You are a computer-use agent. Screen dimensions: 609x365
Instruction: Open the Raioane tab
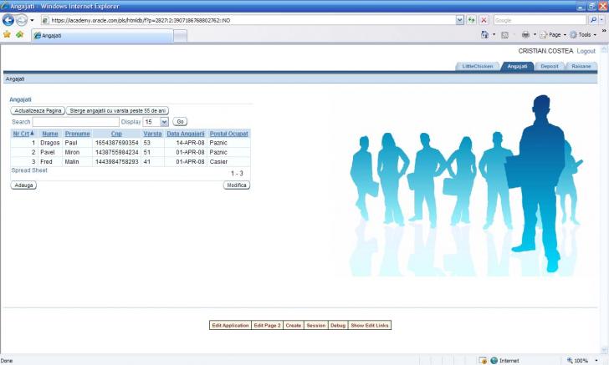point(581,65)
